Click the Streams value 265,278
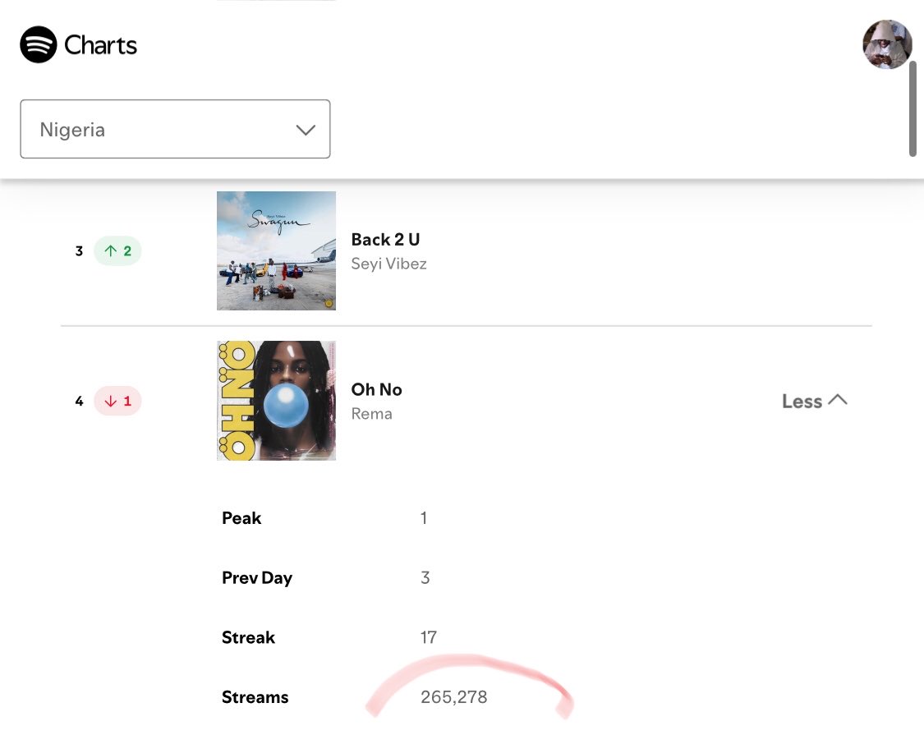 pos(453,697)
